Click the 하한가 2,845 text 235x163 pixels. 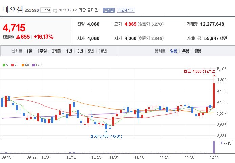point(150,38)
